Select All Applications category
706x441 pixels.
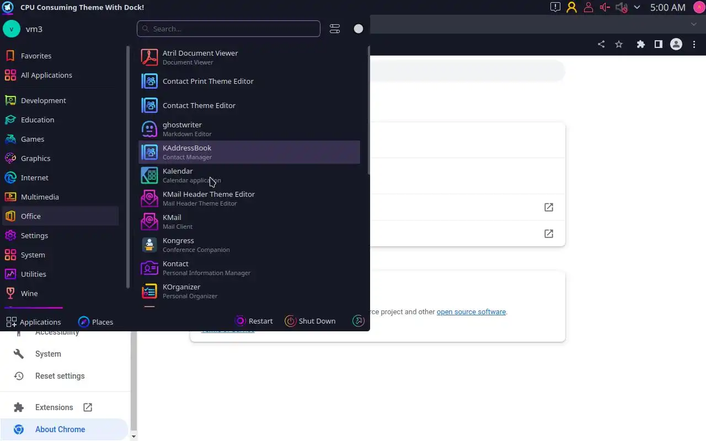61,75
